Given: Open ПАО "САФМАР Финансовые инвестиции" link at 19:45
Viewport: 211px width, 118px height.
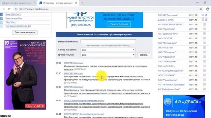Looking at the screenshot, I should click(x=84, y=101).
